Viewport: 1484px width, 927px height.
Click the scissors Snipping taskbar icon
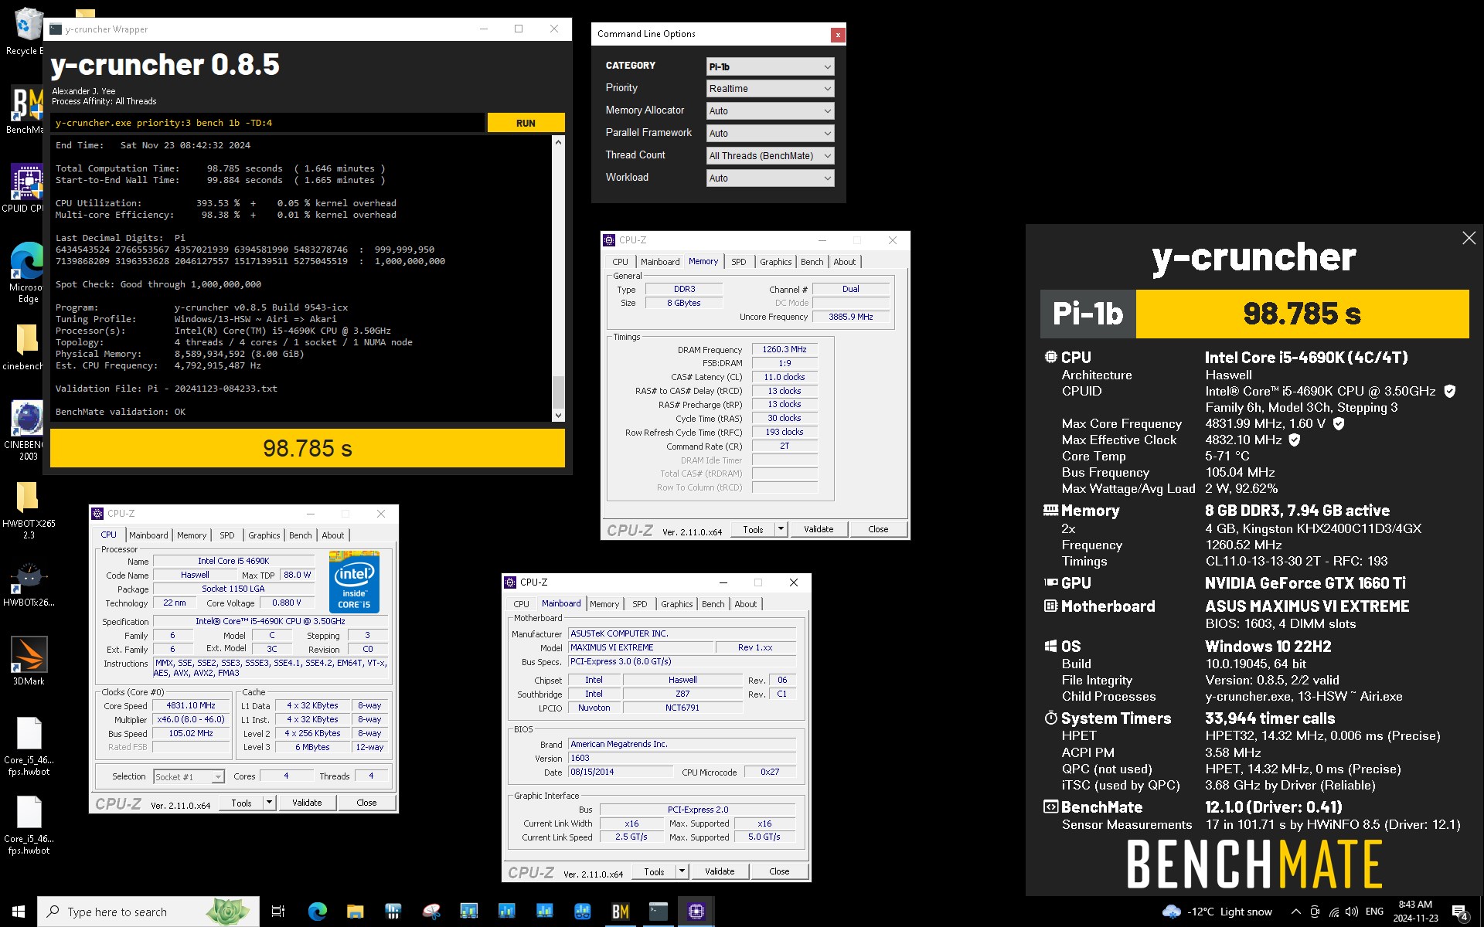[431, 912]
